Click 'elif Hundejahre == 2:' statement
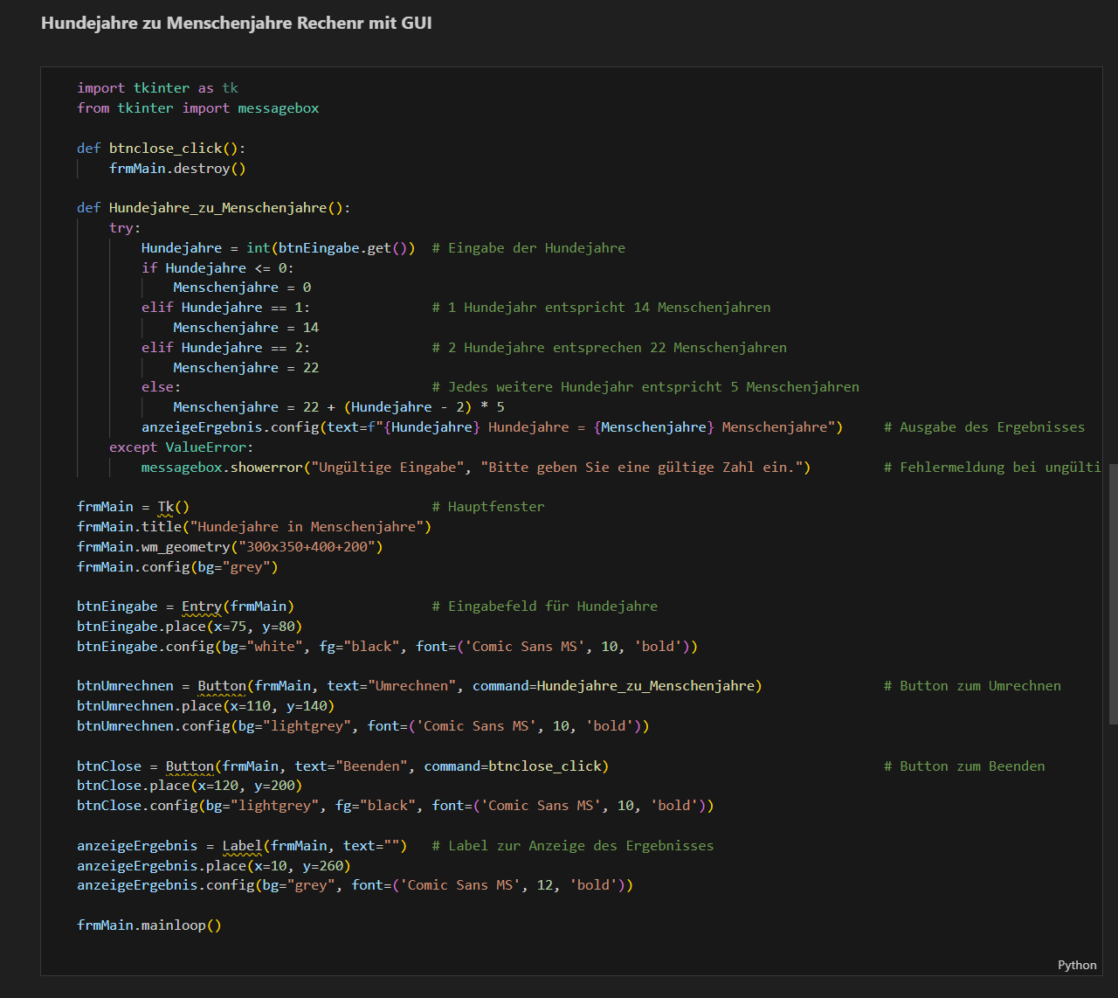Screen dimensions: 1118x998 [x=225, y=348]
